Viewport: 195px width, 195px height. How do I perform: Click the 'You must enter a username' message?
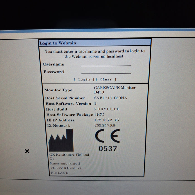click(x=94, y=54)
